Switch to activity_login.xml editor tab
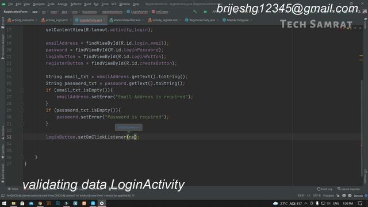The image size is (368, 207). tap(56, 20)
